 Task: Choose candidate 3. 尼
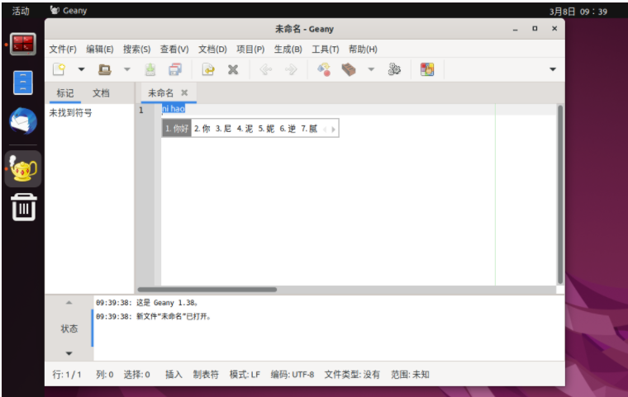223,129
